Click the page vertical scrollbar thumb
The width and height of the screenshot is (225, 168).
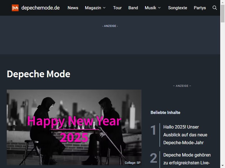click(x=222, y=13)
